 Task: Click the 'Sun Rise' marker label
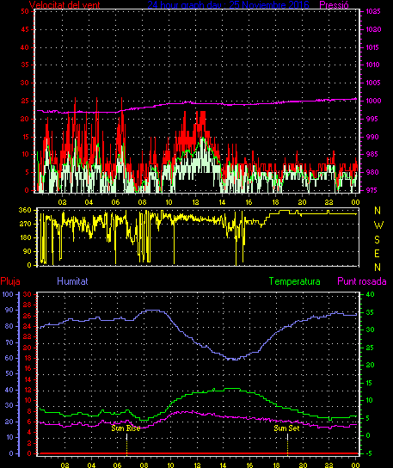pos(126,428)
